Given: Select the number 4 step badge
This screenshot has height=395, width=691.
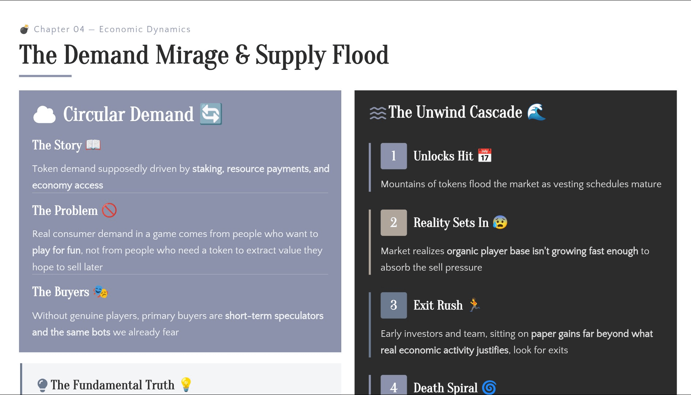Looking at the screenshot, I should point(394,385).
